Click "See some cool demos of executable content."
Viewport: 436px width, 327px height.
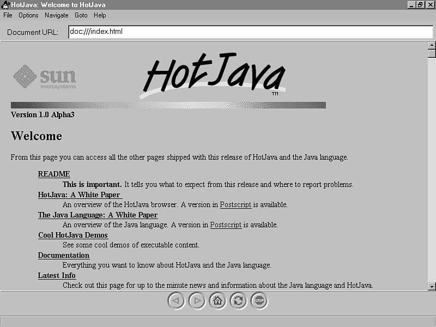coord(131,245)
